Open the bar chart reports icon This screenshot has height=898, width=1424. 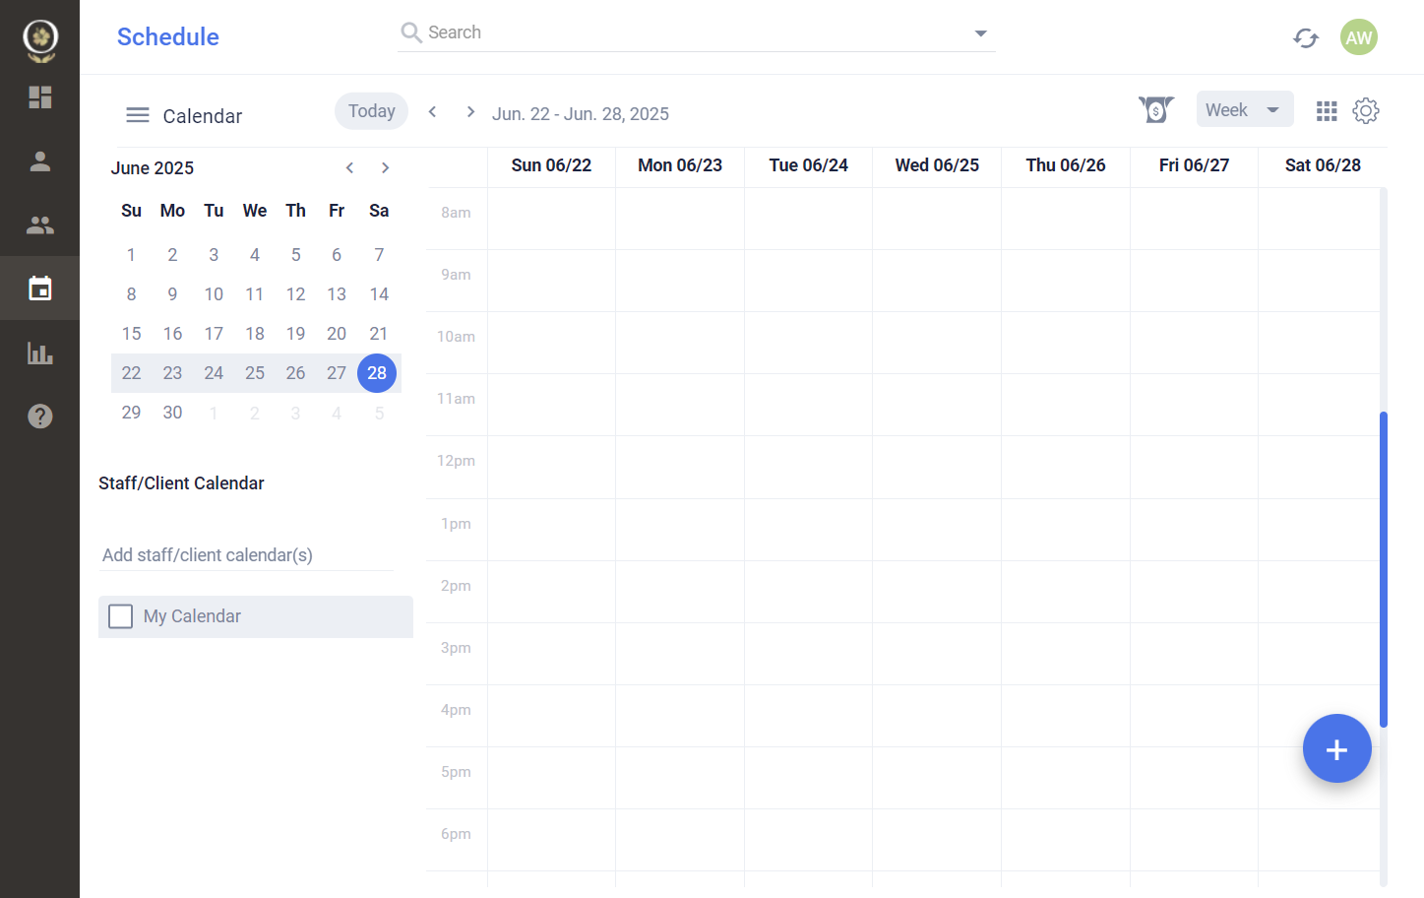tap(39, 353)
